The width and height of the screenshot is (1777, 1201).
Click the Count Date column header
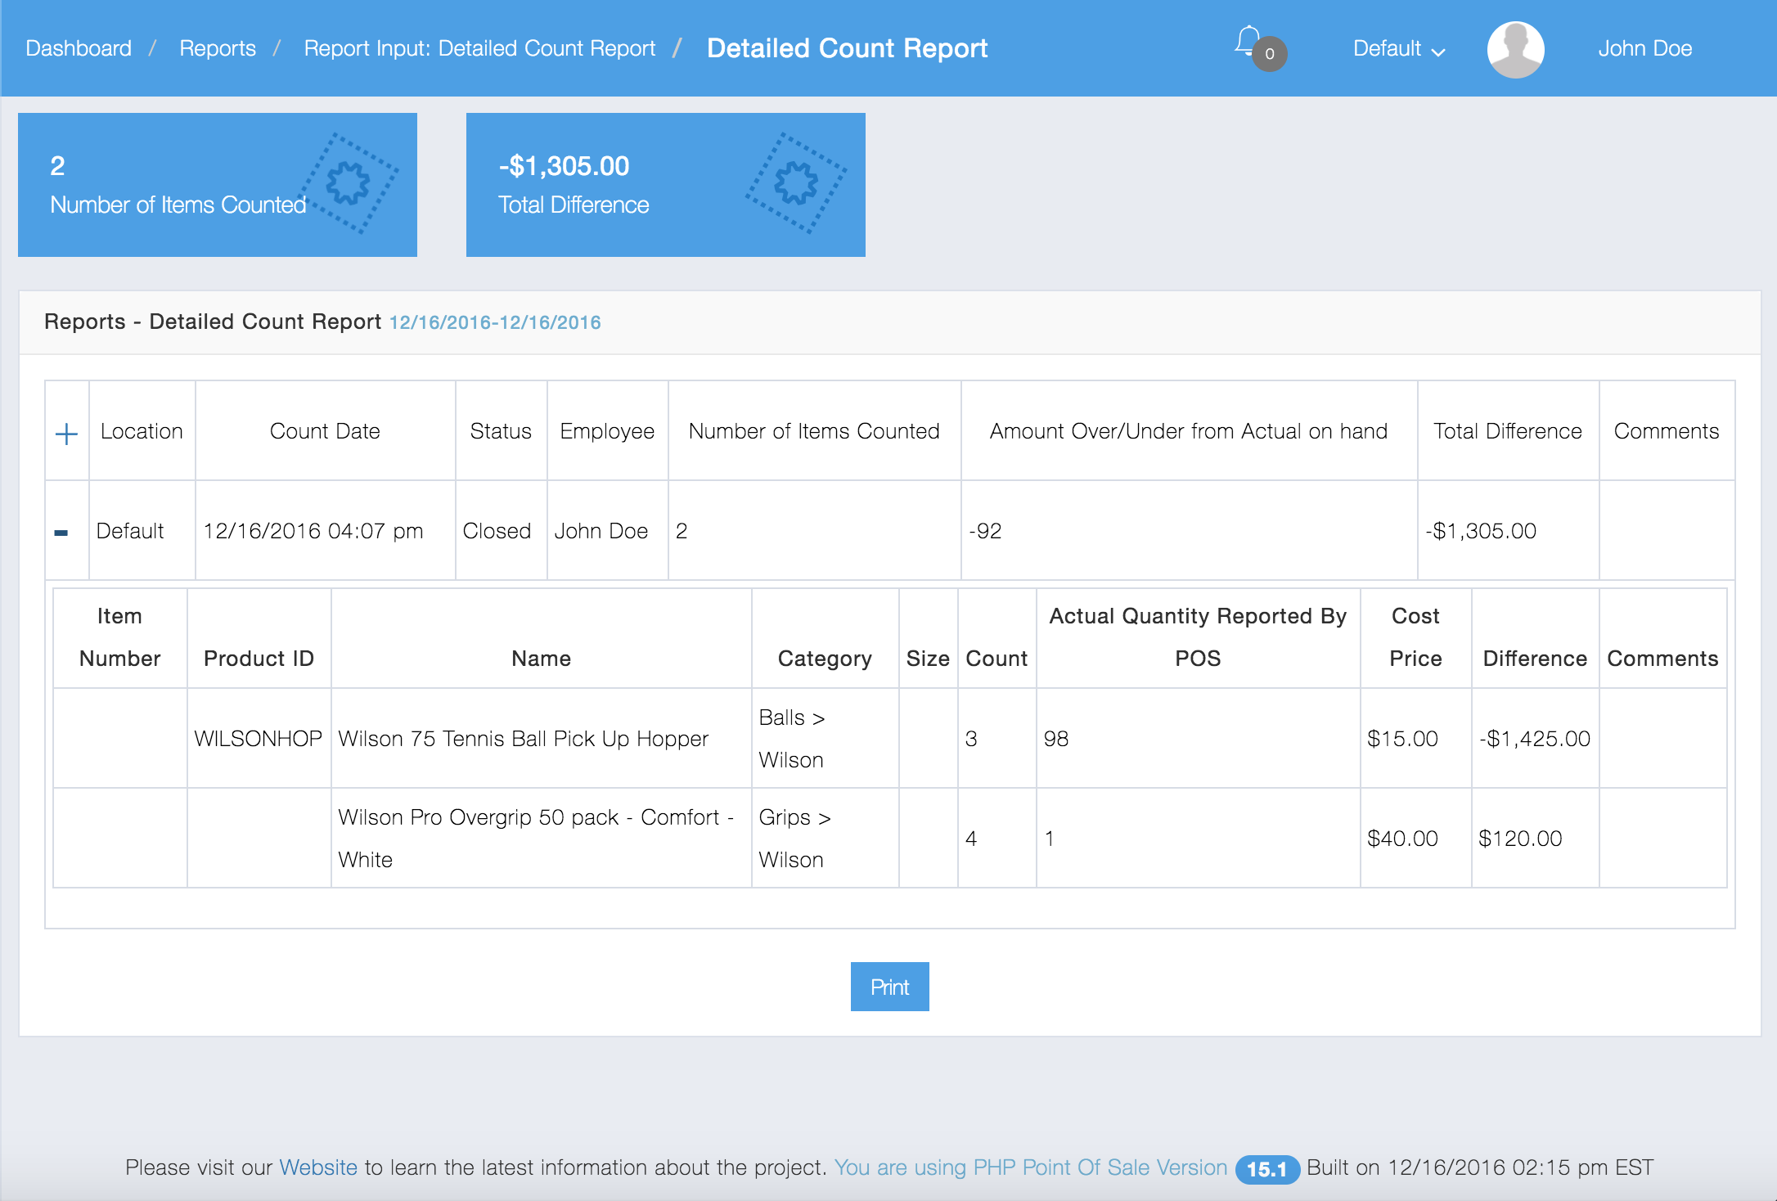pyautogui.click(x=325, y=431)
